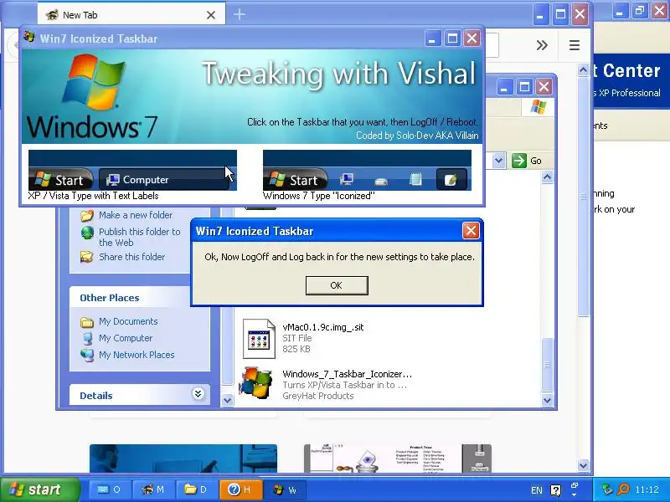Click Publish this folder to the Web
This screenshot has width=670, height=502.
(139, 237)
